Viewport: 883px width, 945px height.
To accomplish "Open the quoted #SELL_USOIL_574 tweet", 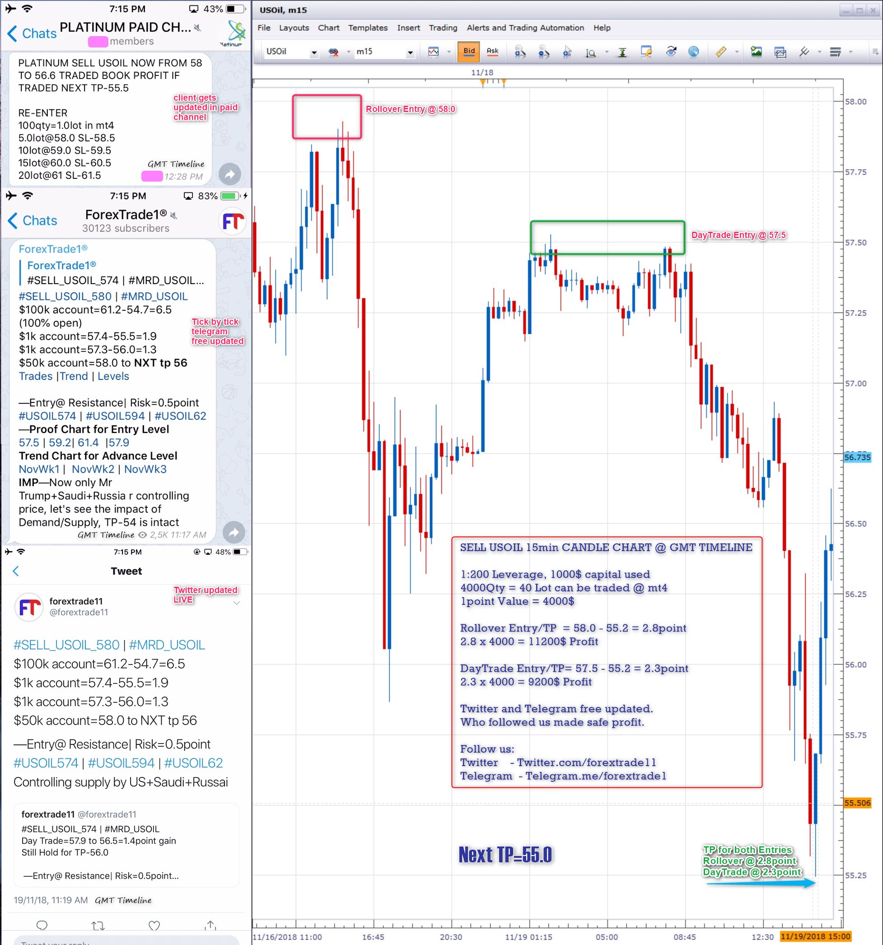I will point(126,845).
